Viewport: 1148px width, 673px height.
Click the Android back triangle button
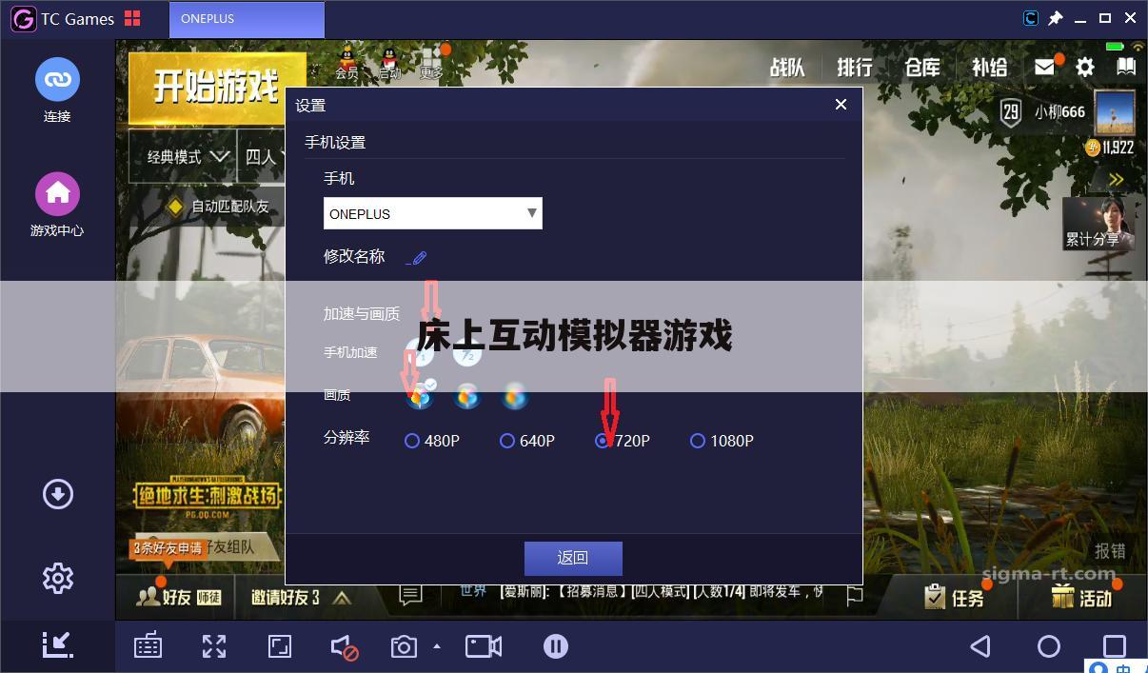[x=980, y=646]
